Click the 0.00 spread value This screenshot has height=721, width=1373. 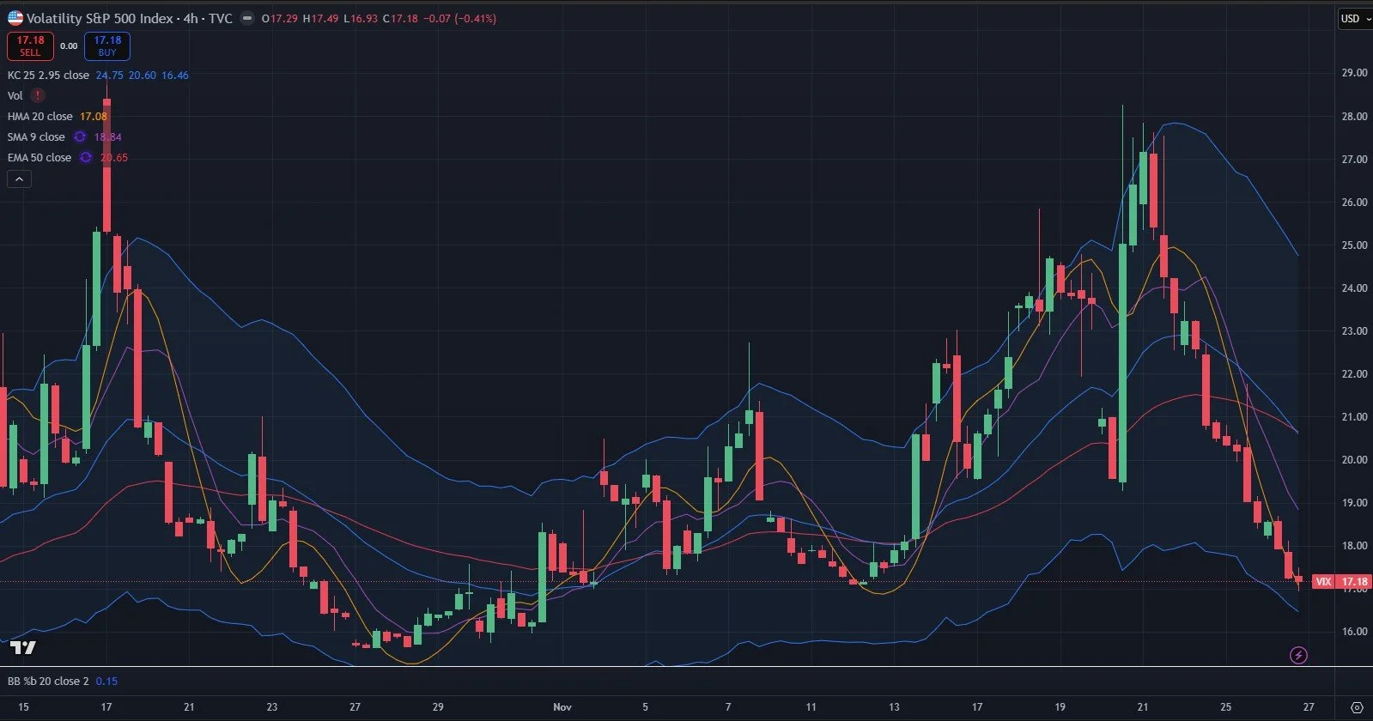coord(69,46)
